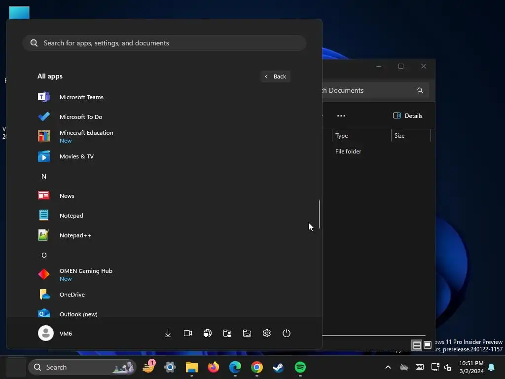Go Back from All apps
Viewport: 505px width, 379px height.
(x=275, y=76)
